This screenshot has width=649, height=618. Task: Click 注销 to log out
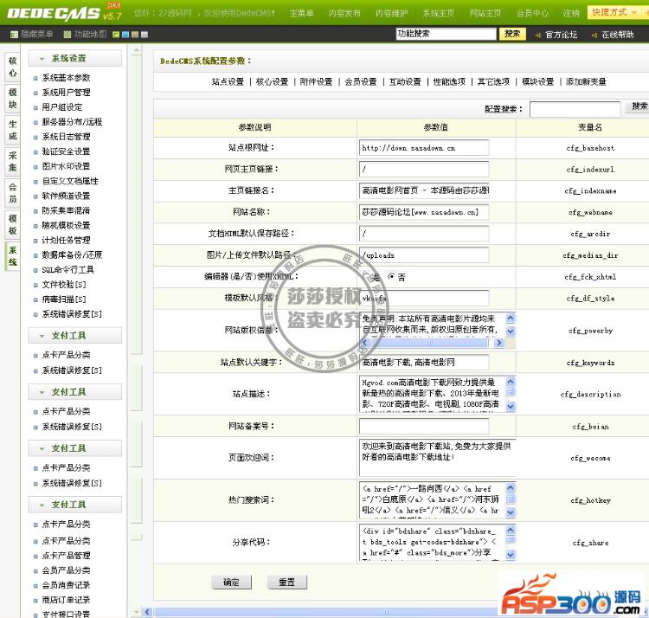tap(571, 13)
